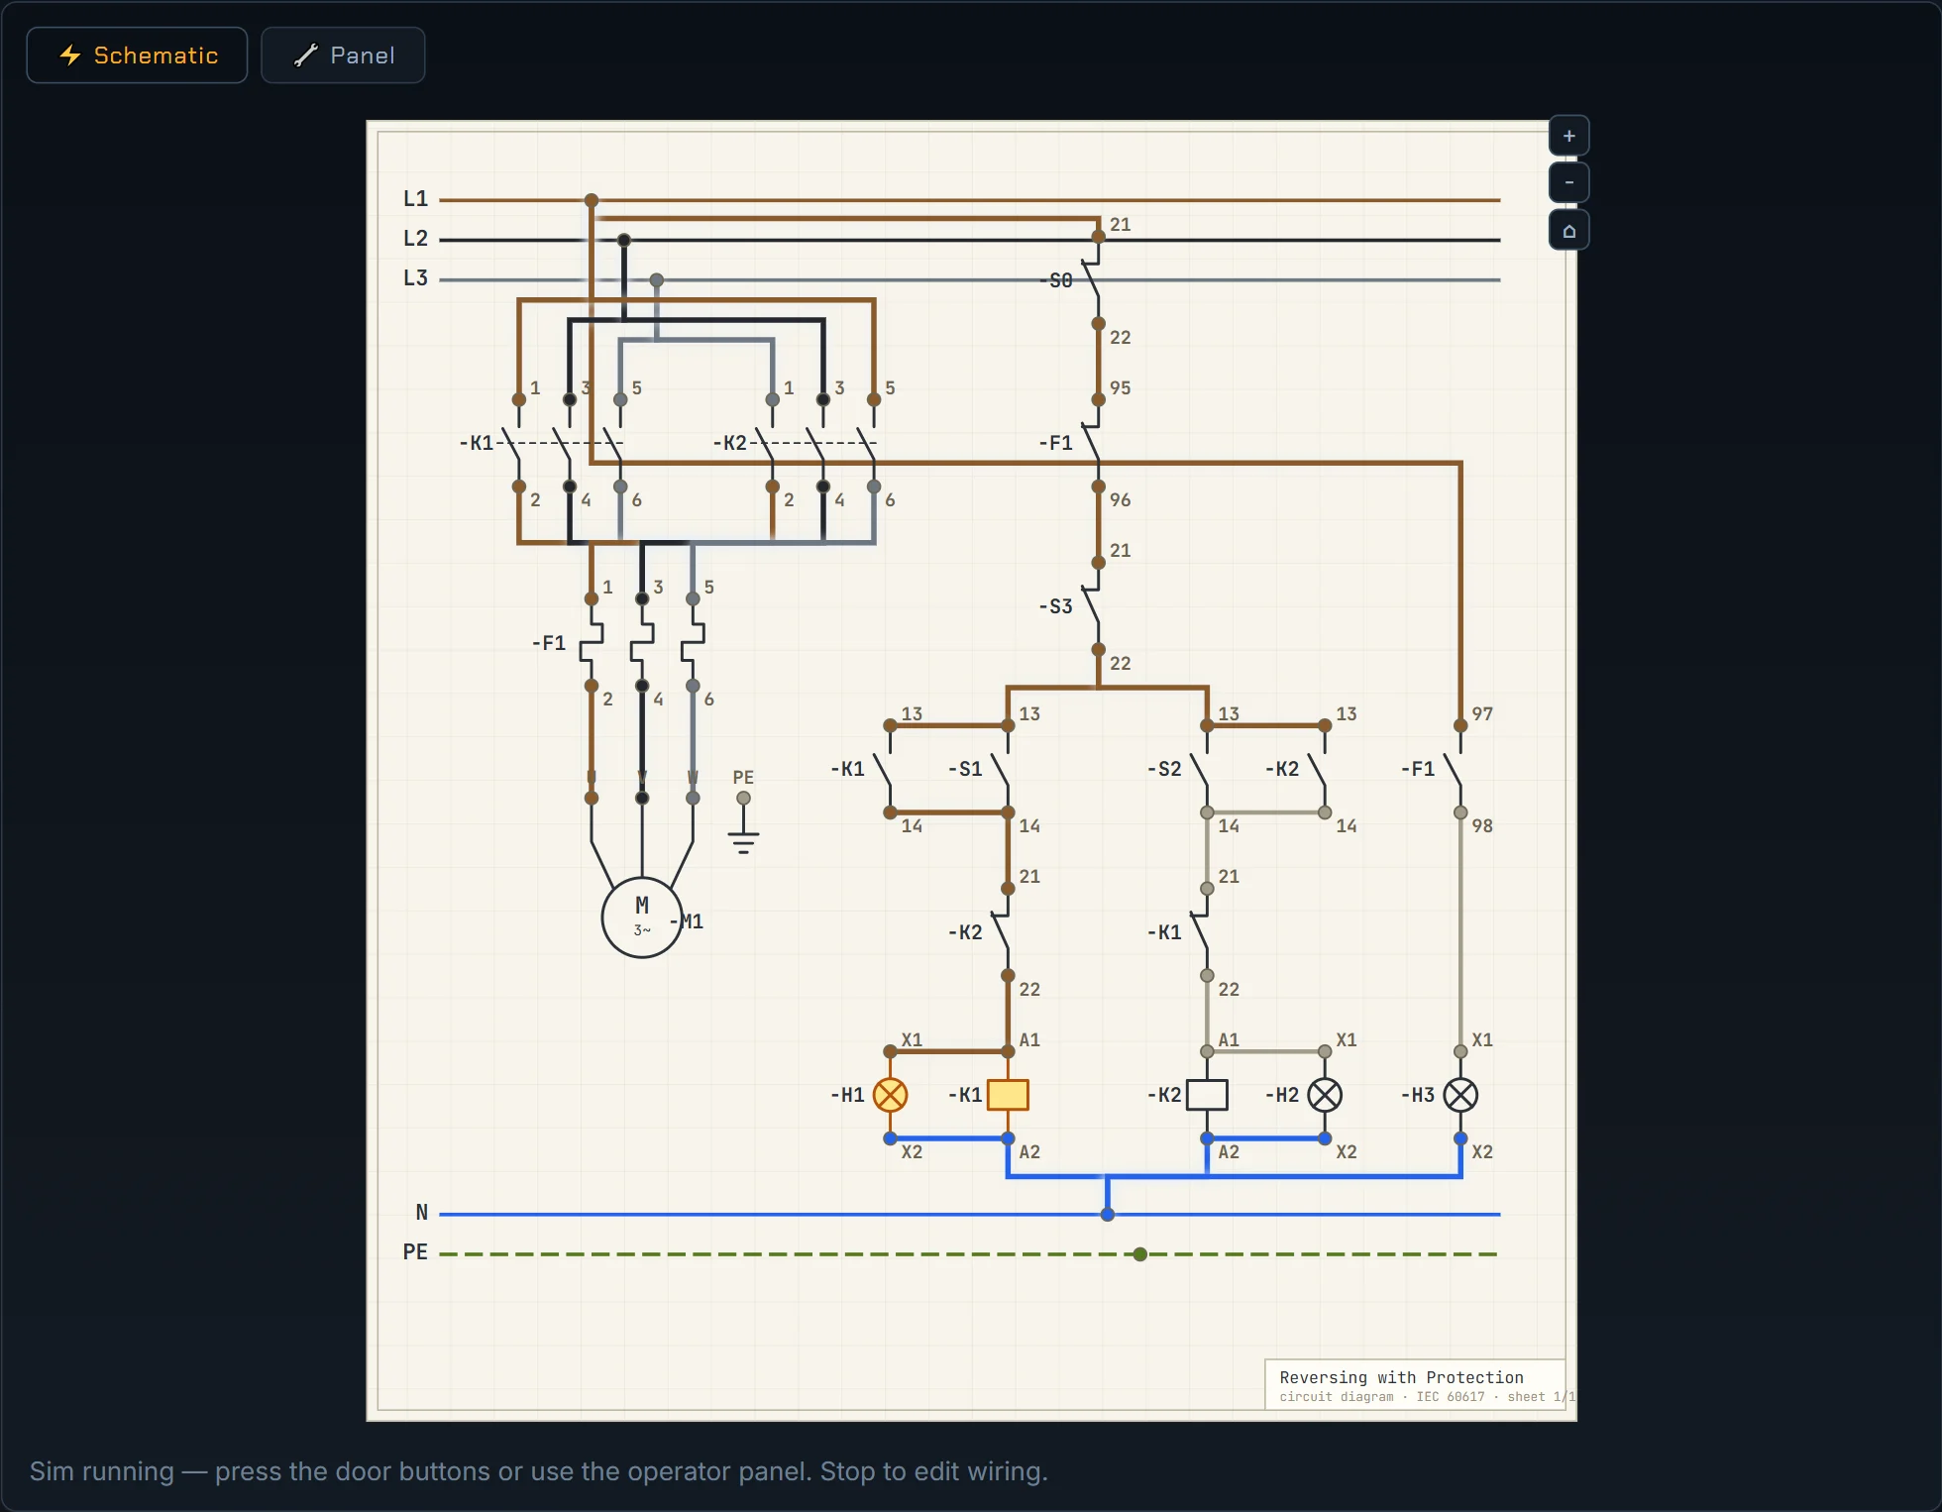Image resolution: width=1942 pixels, height=1512 pixels.
Task: Click the L3 rail junction node
Action: 657,280
